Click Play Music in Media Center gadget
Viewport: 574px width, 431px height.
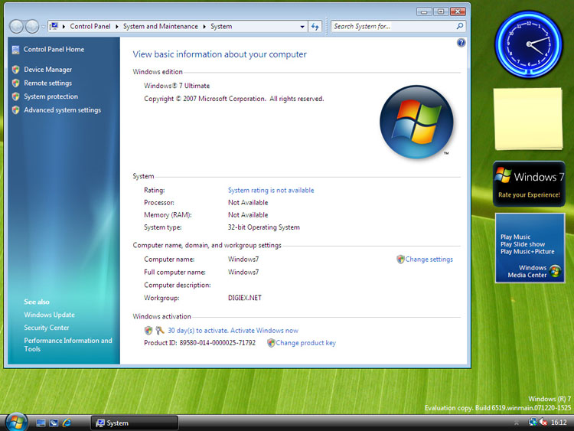point(515,237)
